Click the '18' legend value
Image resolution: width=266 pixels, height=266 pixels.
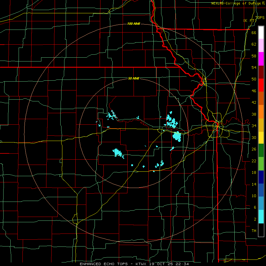click(254, 173)
